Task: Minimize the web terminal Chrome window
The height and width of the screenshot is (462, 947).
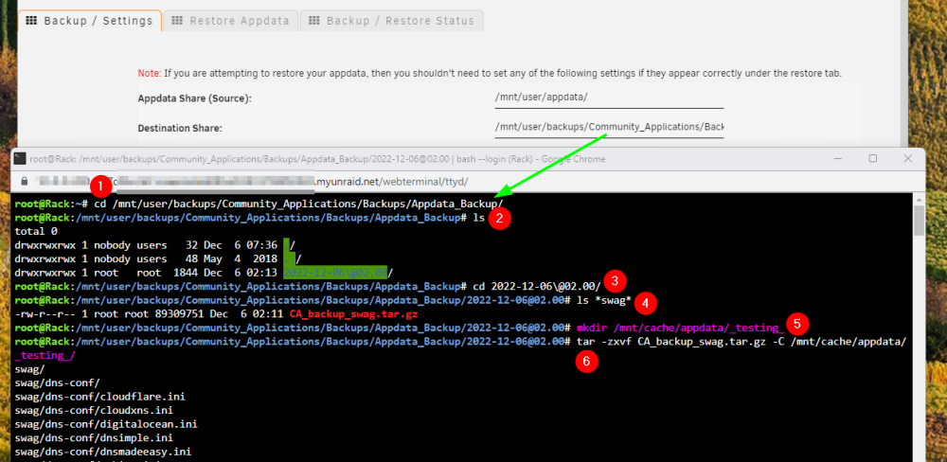Action: click(x=838, y=159)
